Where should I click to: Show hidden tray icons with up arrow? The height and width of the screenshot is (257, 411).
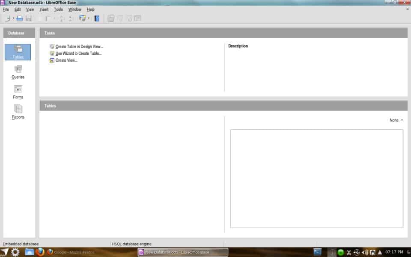point(380,253)
